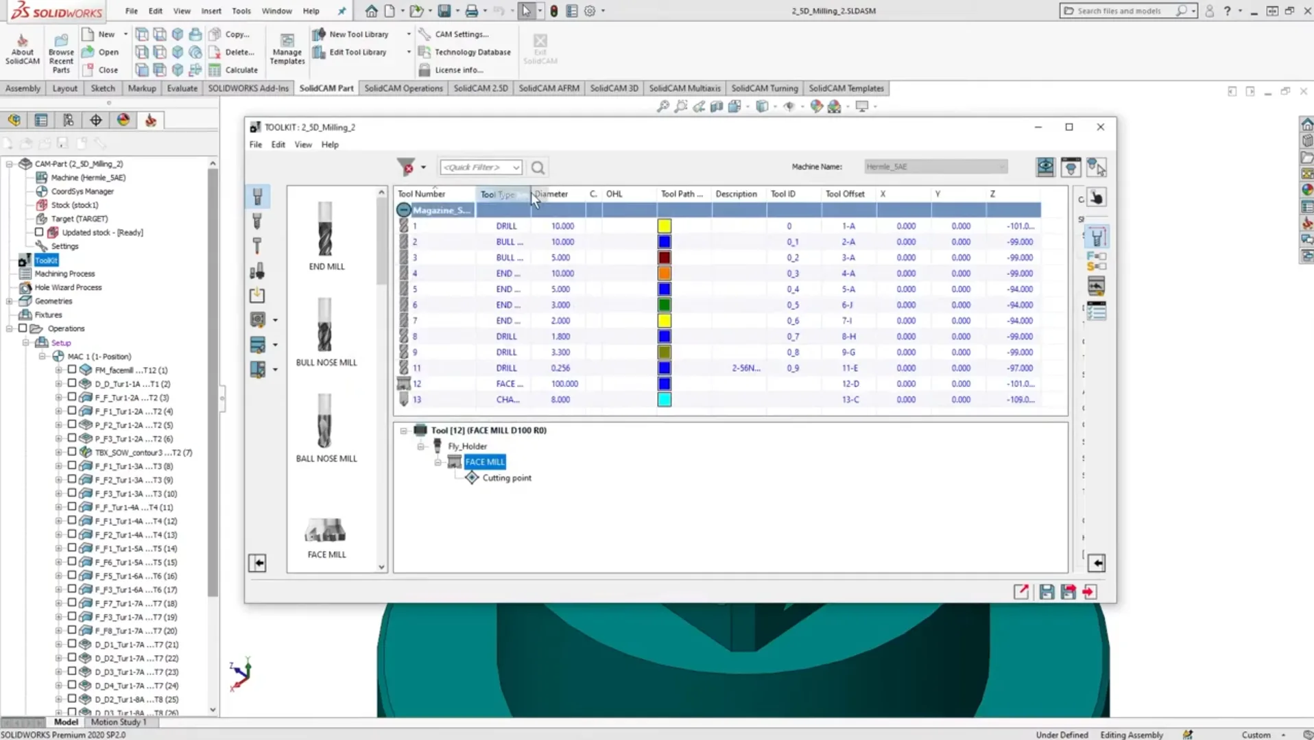Viewport: 1314px width, 740px height.
Task: Click the orange color swatch for tool 4
Action: tap(664, 274)
